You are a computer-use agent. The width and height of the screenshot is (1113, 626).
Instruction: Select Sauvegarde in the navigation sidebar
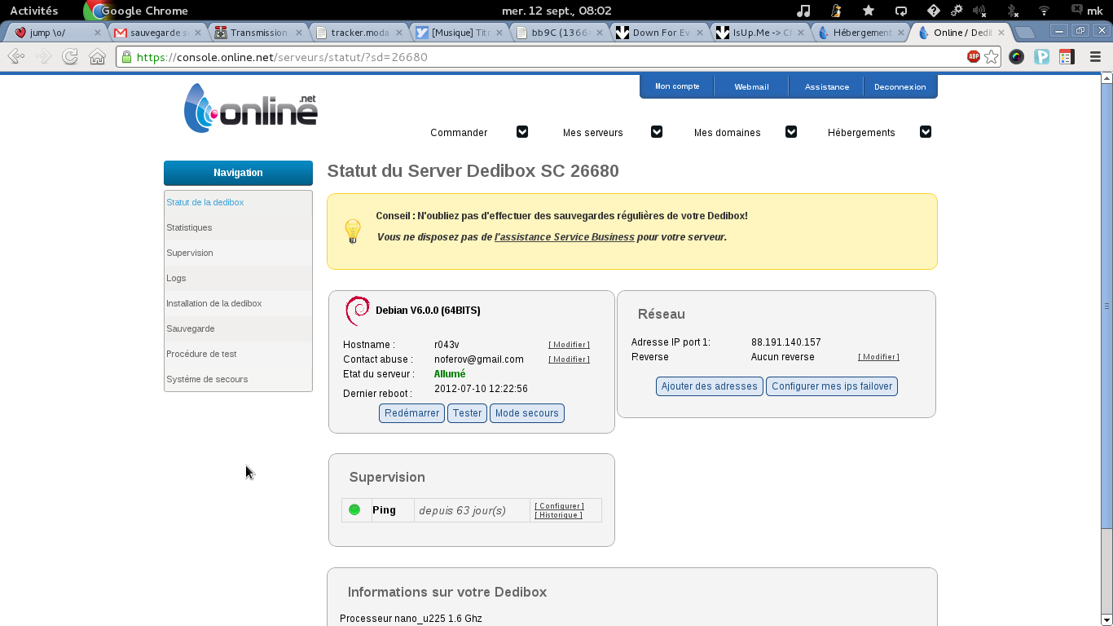[191, 328]
